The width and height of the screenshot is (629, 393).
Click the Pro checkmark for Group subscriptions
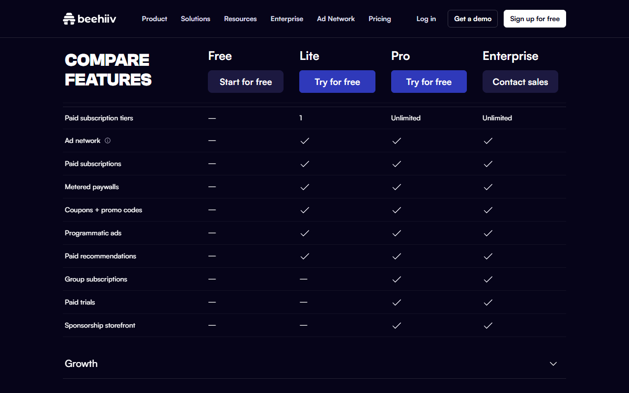pos(397,279)
